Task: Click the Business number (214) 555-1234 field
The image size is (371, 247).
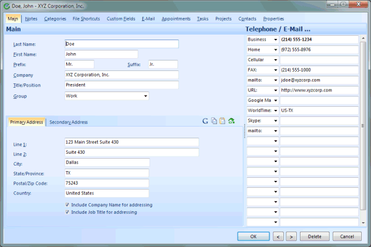Action: (x=319, y=40)
